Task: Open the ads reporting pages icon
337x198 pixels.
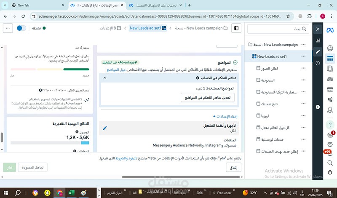Action: click(330, 69)
